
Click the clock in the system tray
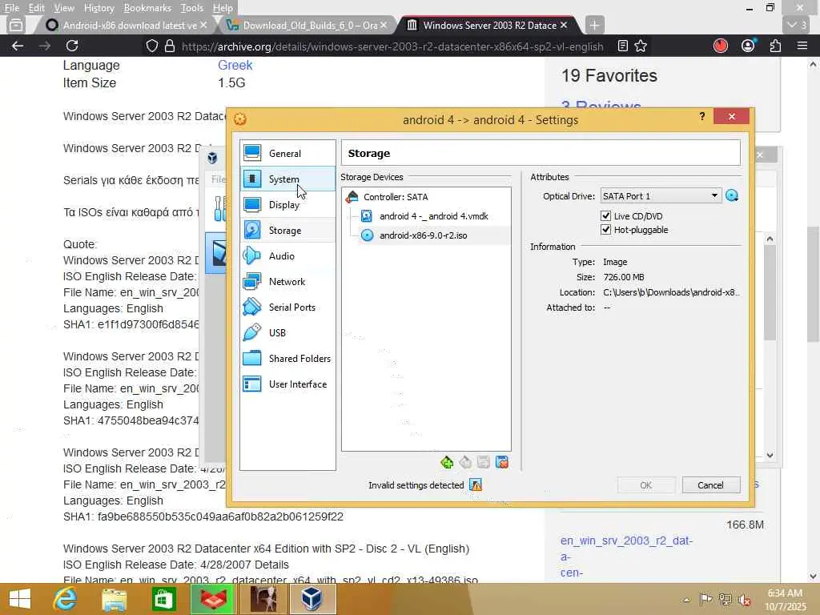click(x=785, y=599)
